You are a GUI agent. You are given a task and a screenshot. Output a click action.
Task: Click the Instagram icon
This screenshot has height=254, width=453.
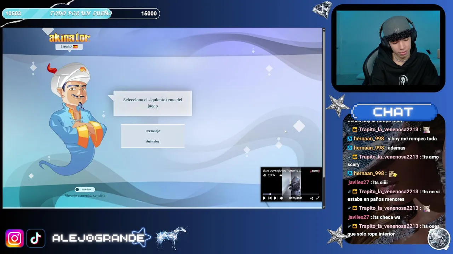point(15,238)
